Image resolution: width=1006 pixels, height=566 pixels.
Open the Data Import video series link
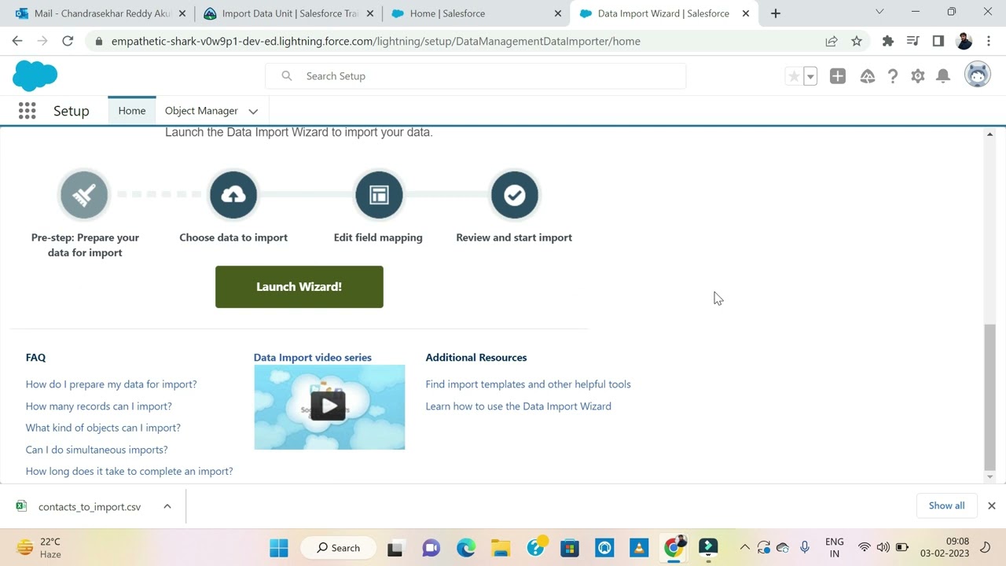[313, 358]
